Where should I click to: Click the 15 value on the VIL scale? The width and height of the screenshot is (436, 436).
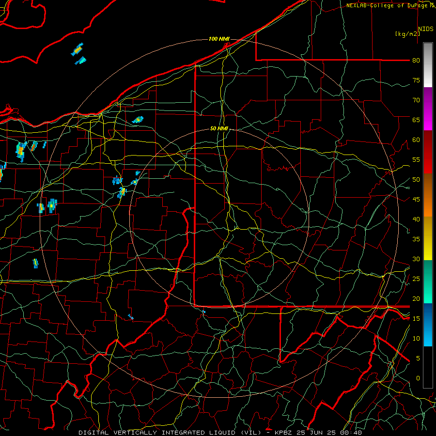click(x=416, y=319)
